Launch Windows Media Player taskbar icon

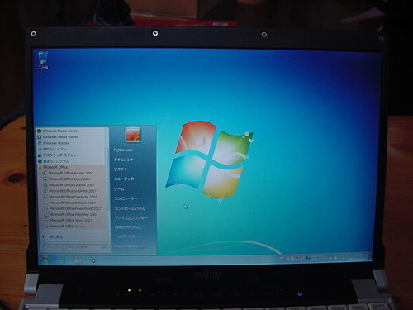pos(93,260)
